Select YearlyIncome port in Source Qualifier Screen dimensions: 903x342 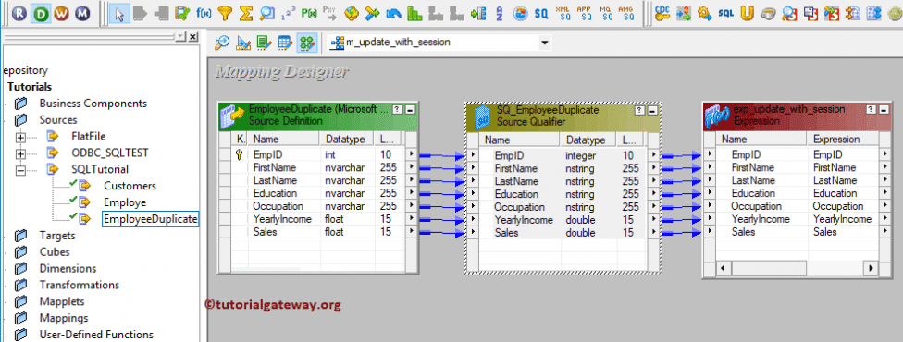(x=524, y=220)
